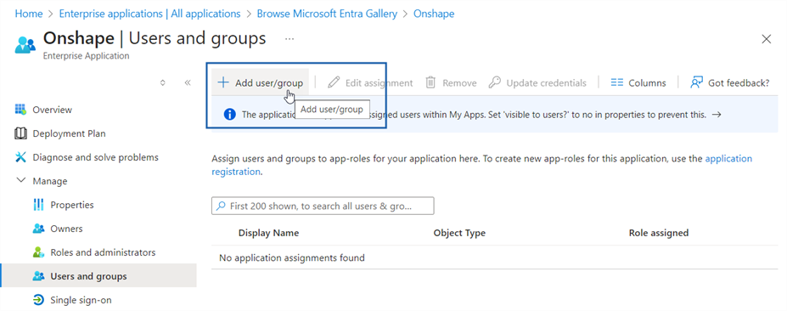787x311 pixels.
Task: Collapse the sidebar with double chevron
Action: click(188, 83)
